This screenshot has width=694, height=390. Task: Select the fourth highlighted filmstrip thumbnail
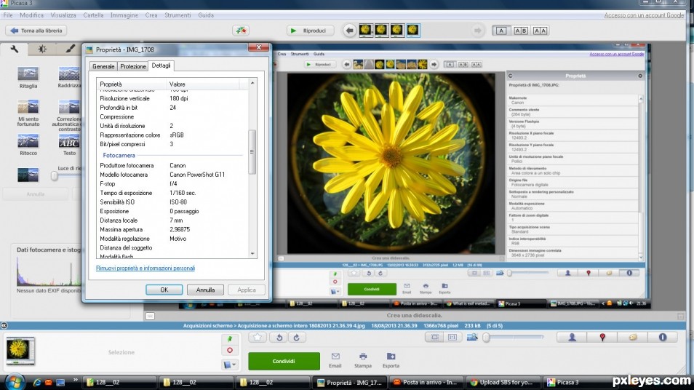413,30
